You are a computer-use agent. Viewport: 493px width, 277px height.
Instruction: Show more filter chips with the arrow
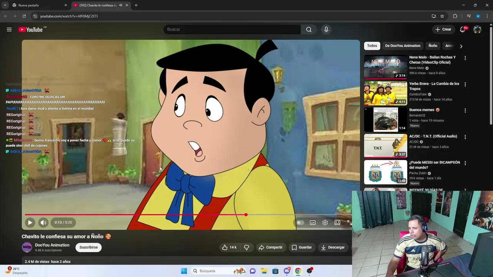pos(461,46)
